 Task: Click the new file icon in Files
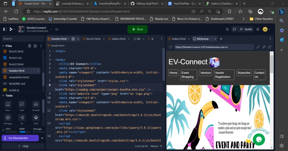[29, 46]
